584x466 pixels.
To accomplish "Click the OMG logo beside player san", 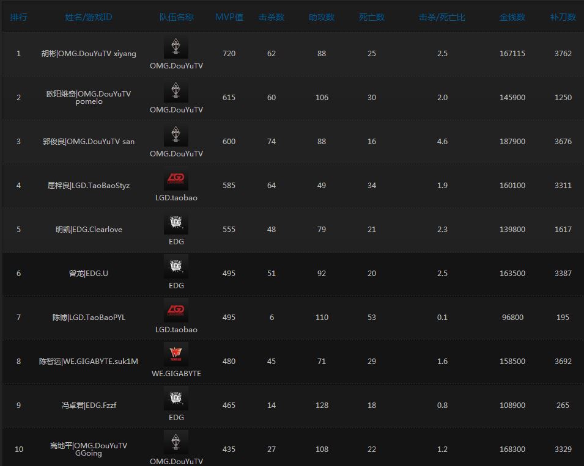I will click(176, 136).
